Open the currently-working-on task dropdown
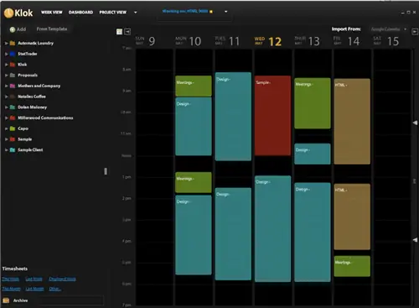The height and width of the screenshot is (308, 419). [x=226, y=12]
